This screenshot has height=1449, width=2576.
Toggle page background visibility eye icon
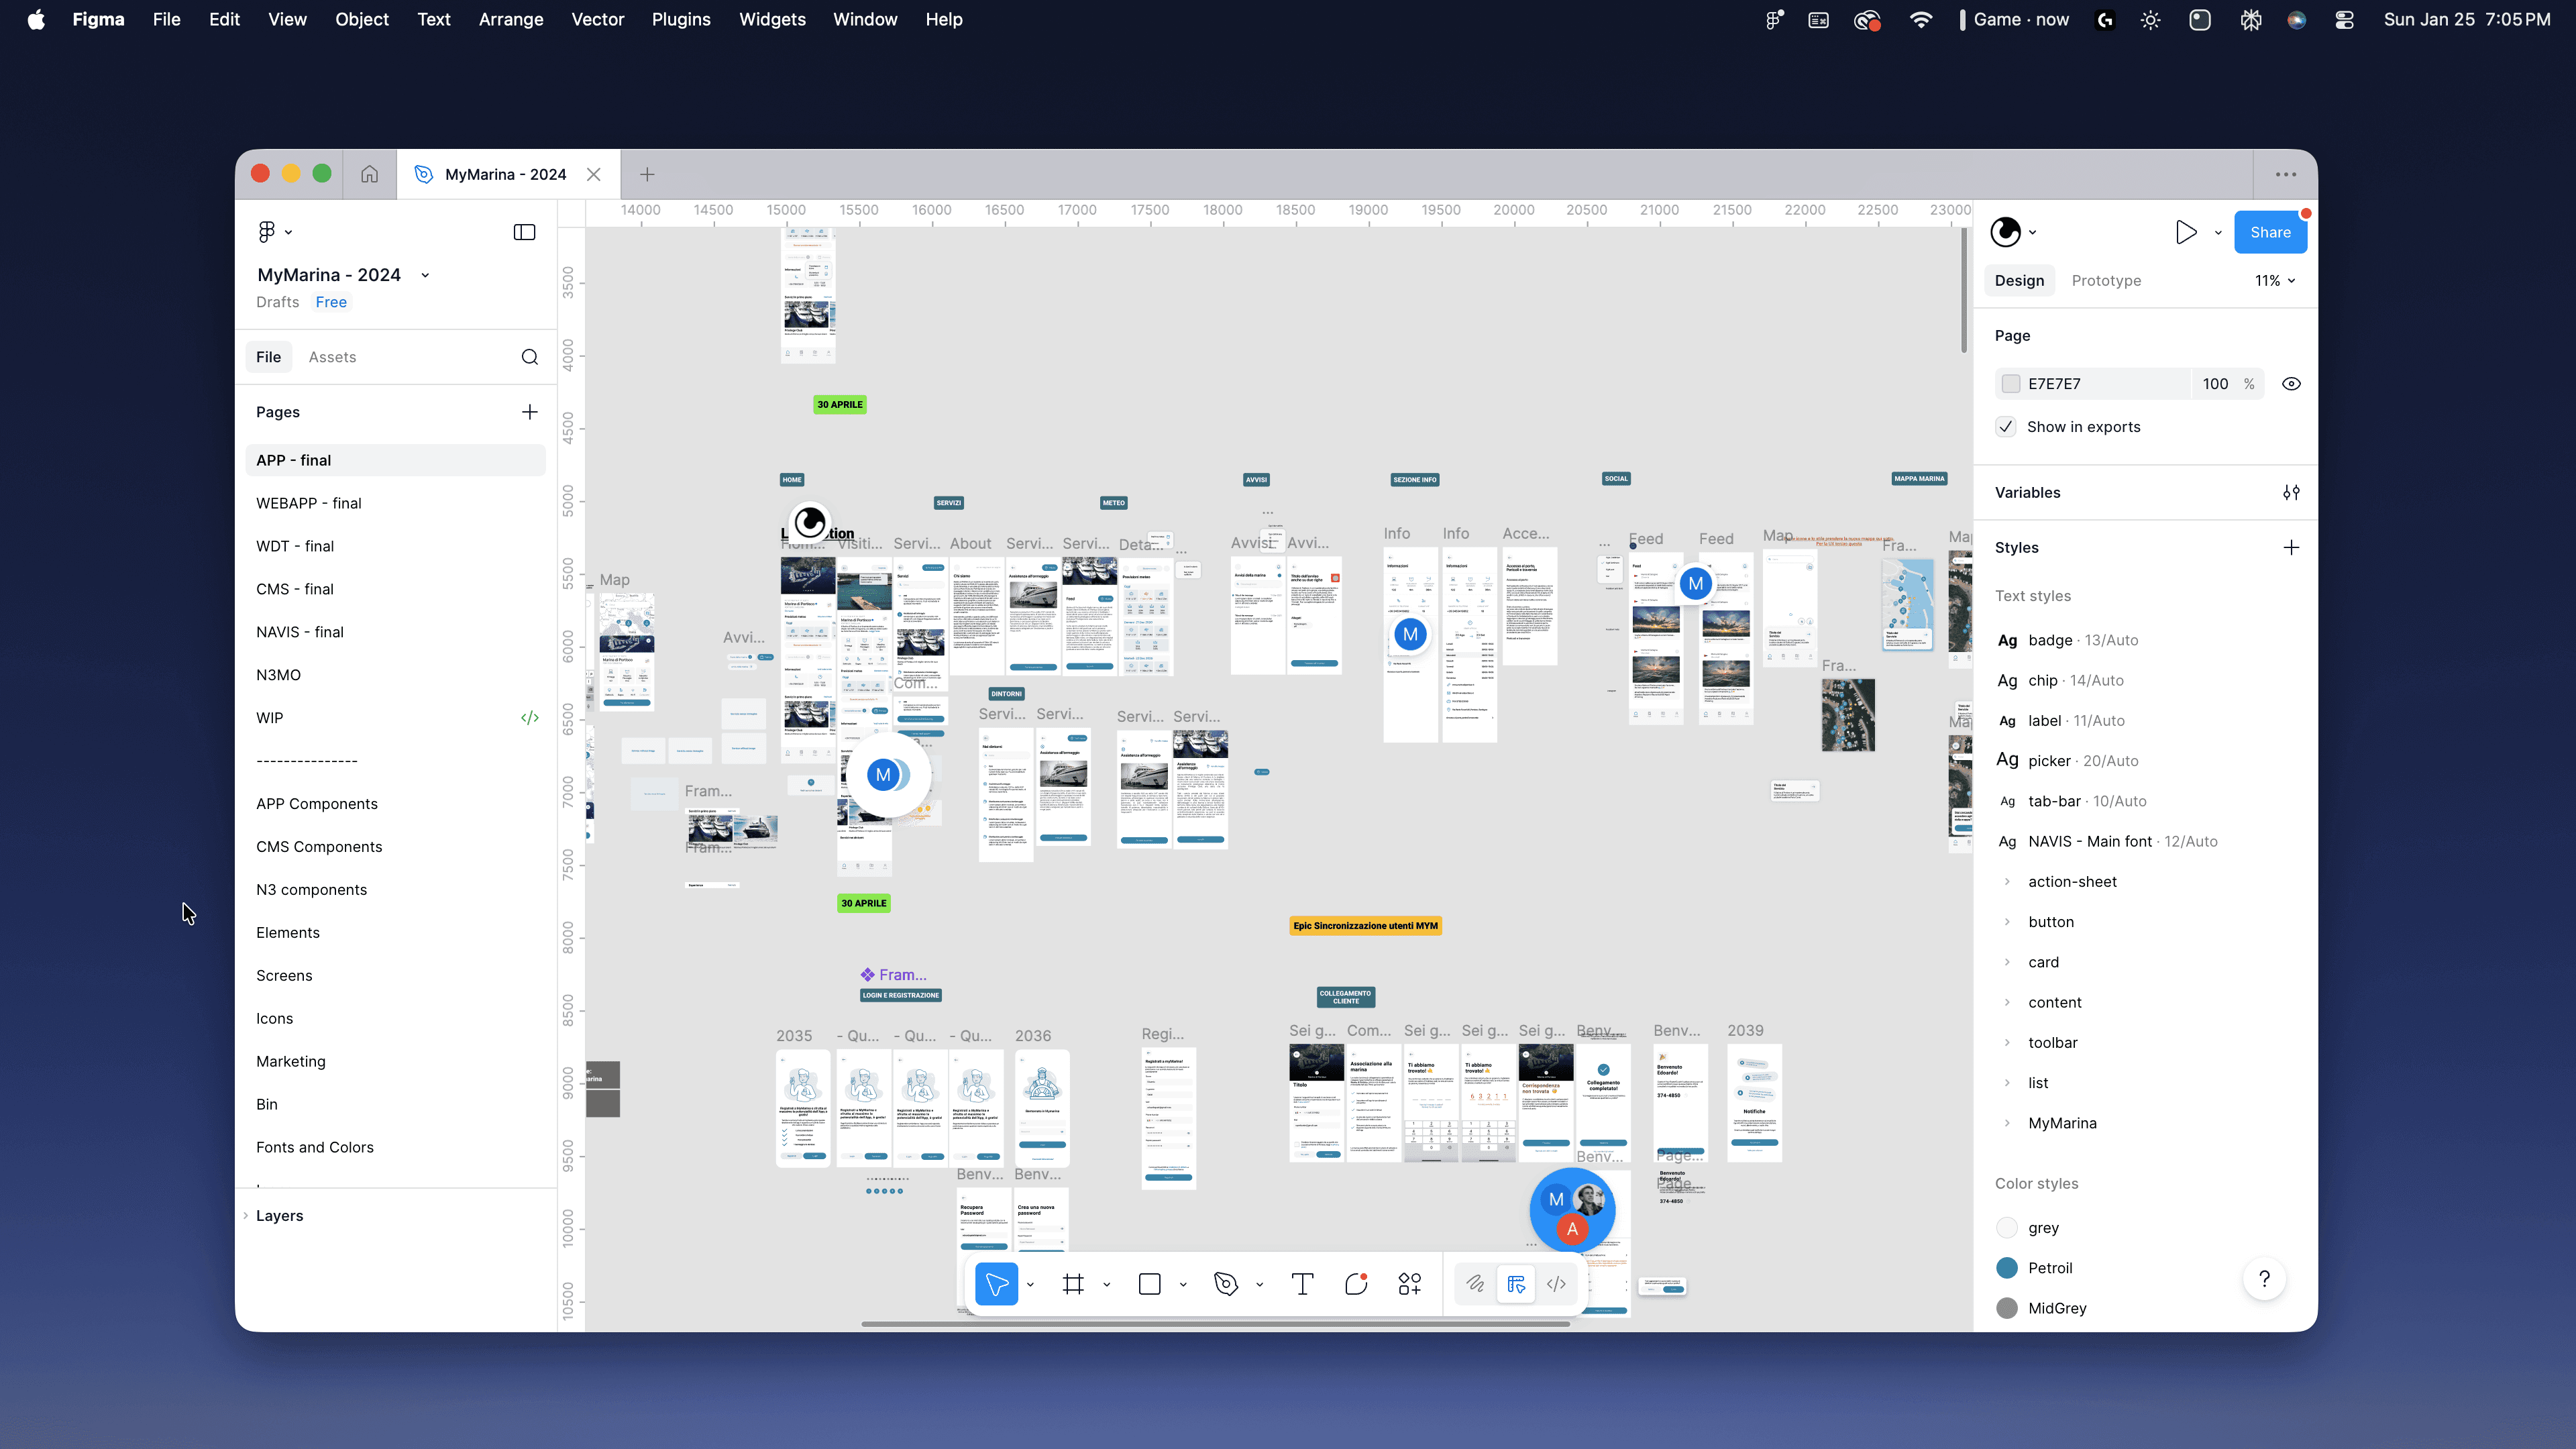[x=2291, y=384]
